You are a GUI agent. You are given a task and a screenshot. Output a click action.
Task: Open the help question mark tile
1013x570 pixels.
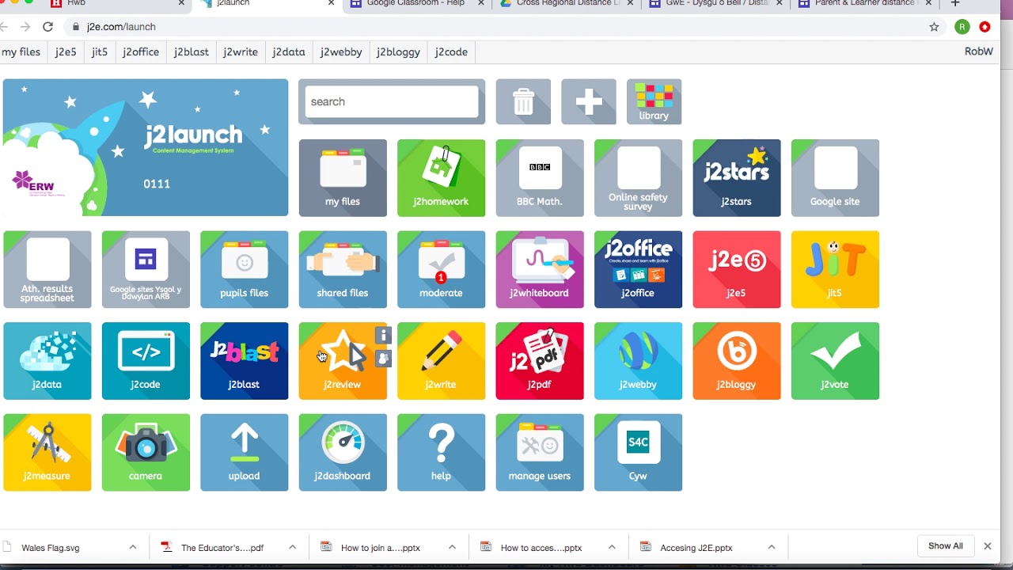[441, 452]
